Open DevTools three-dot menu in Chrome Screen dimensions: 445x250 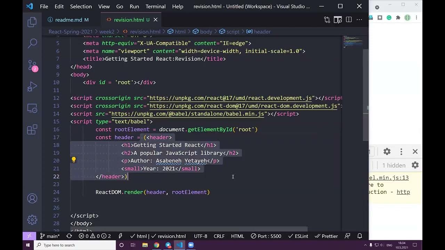click(x=401, y=152)
